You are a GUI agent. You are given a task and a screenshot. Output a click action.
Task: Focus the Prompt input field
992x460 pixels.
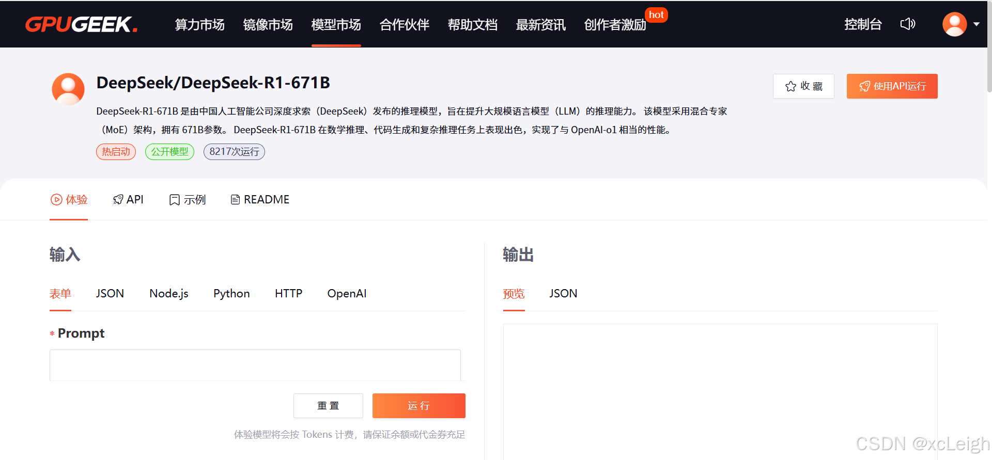255,365
